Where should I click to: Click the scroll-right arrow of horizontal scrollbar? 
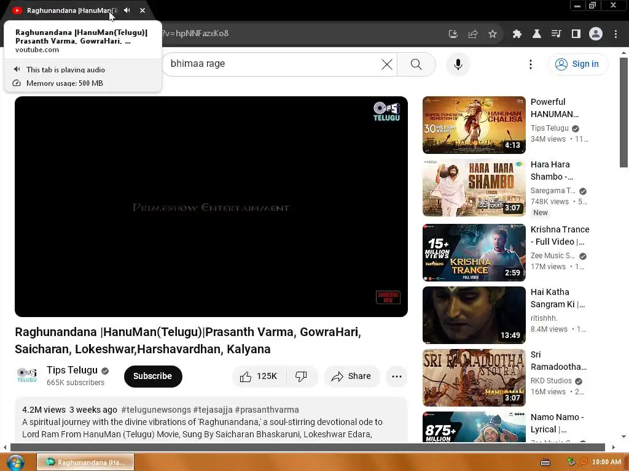(613, 447)
